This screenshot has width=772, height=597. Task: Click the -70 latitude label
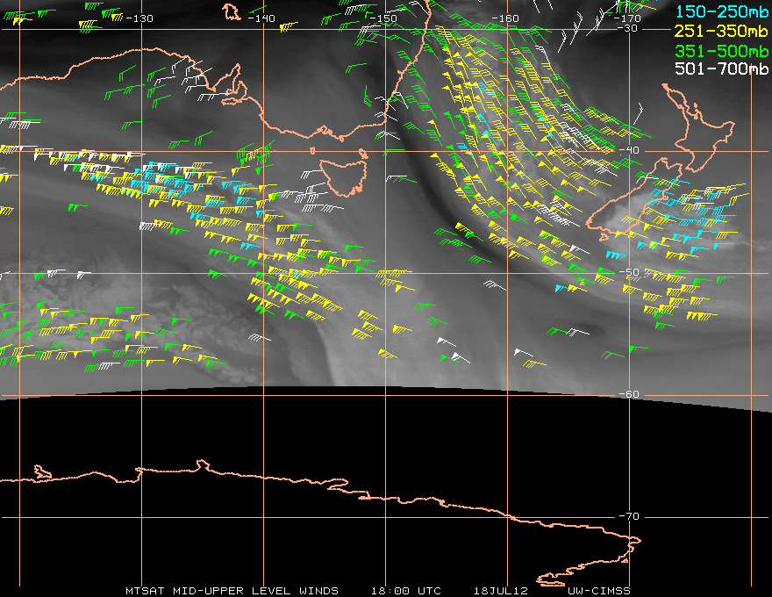click(629, 516)
